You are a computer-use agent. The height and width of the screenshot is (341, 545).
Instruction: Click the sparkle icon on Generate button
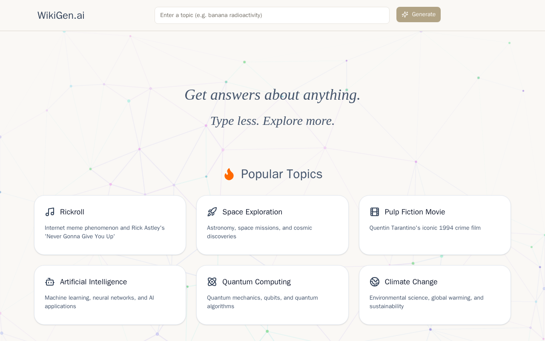click(405, 14)
